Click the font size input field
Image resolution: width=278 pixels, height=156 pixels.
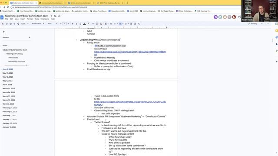coord(65,24)
